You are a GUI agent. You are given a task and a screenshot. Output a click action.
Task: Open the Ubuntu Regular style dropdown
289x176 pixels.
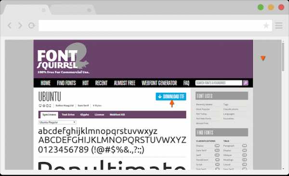coord(57,122)
